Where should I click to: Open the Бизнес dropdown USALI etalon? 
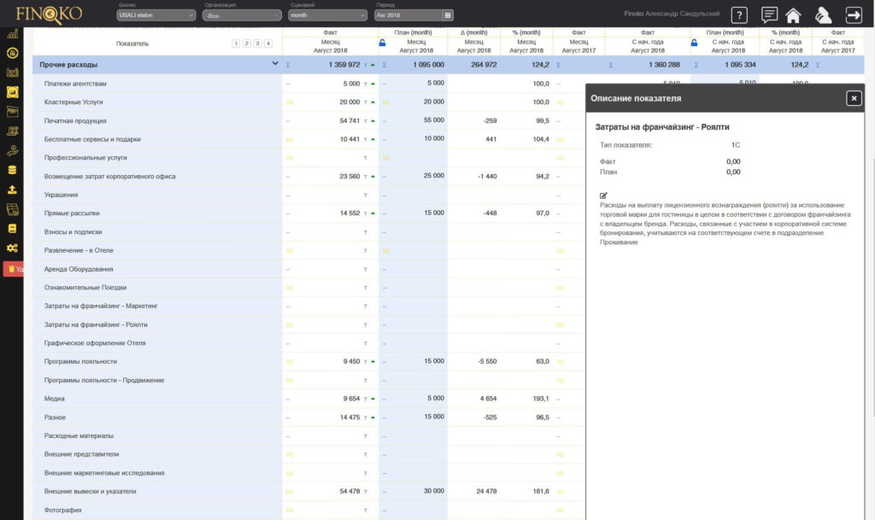[x=156, y=15]
